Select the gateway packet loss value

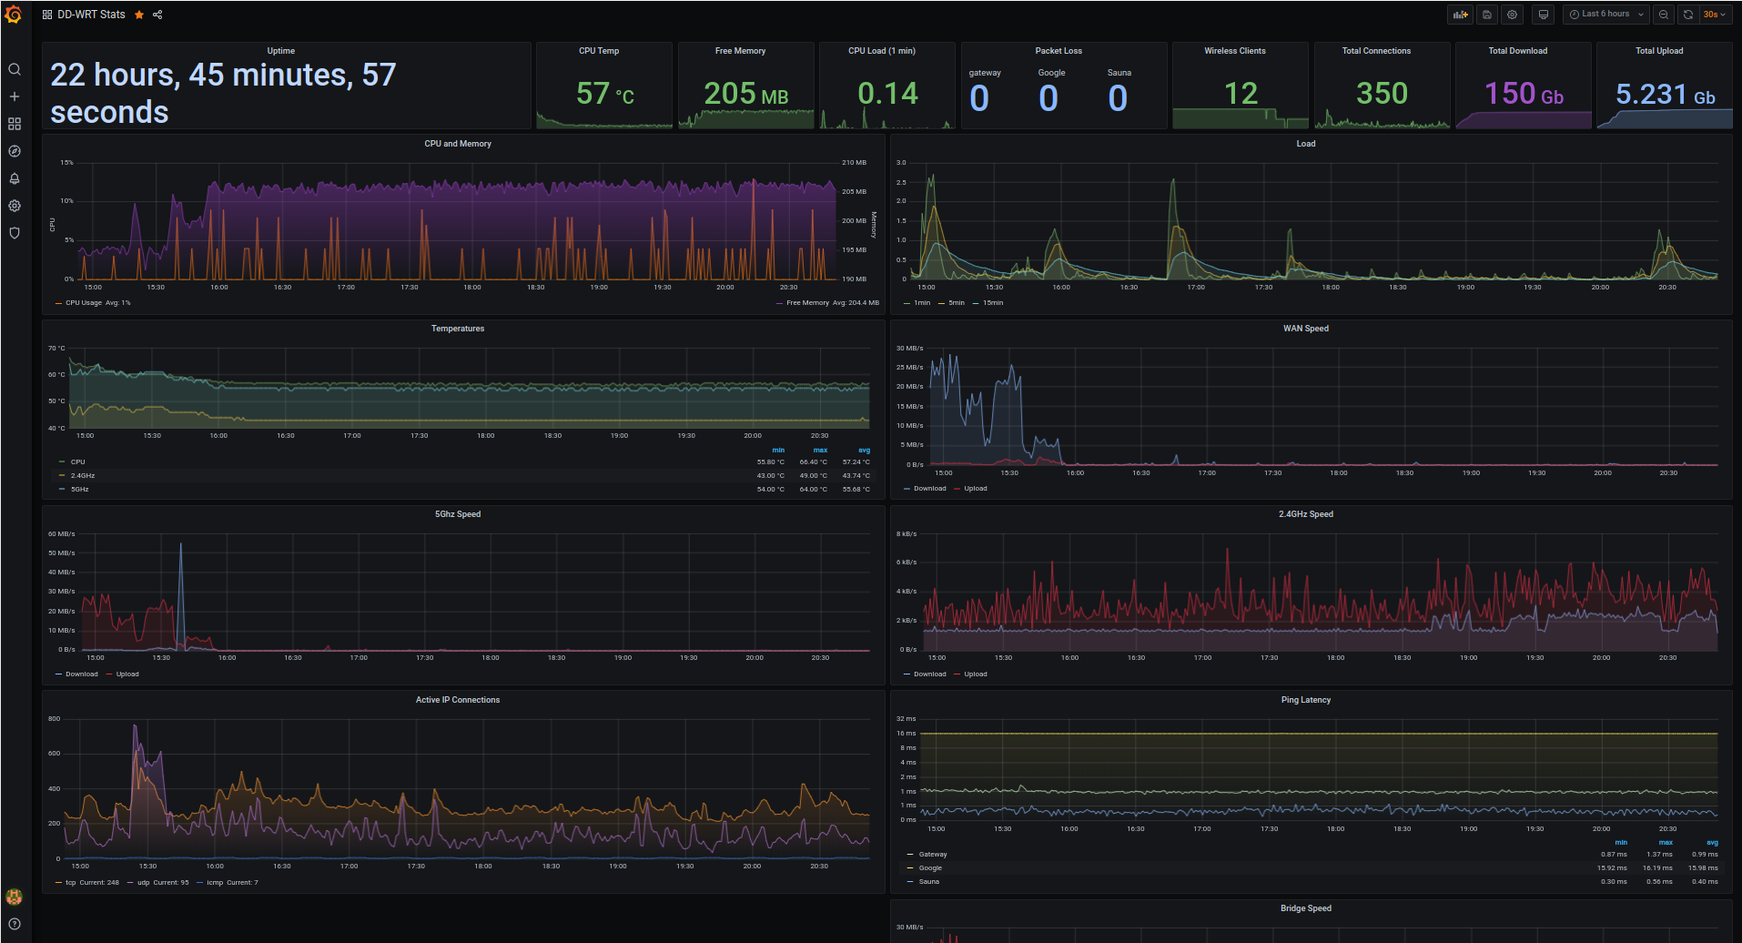979,98
